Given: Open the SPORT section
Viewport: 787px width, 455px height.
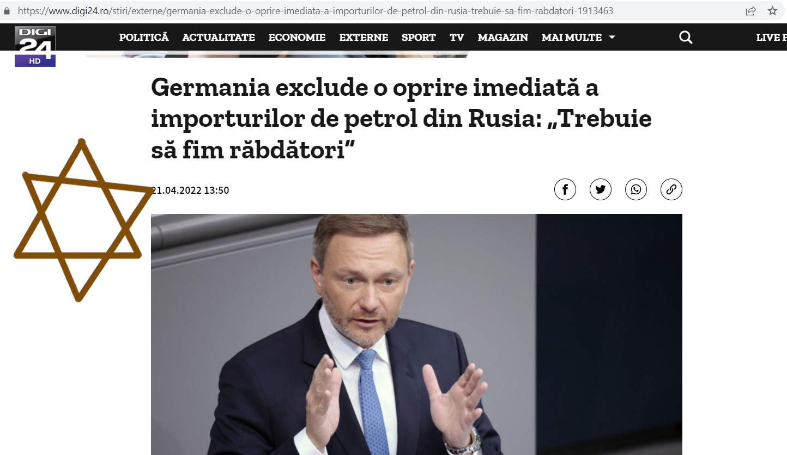Looking at the screenshot, I should pyautogui.click(x=419, y=38).
